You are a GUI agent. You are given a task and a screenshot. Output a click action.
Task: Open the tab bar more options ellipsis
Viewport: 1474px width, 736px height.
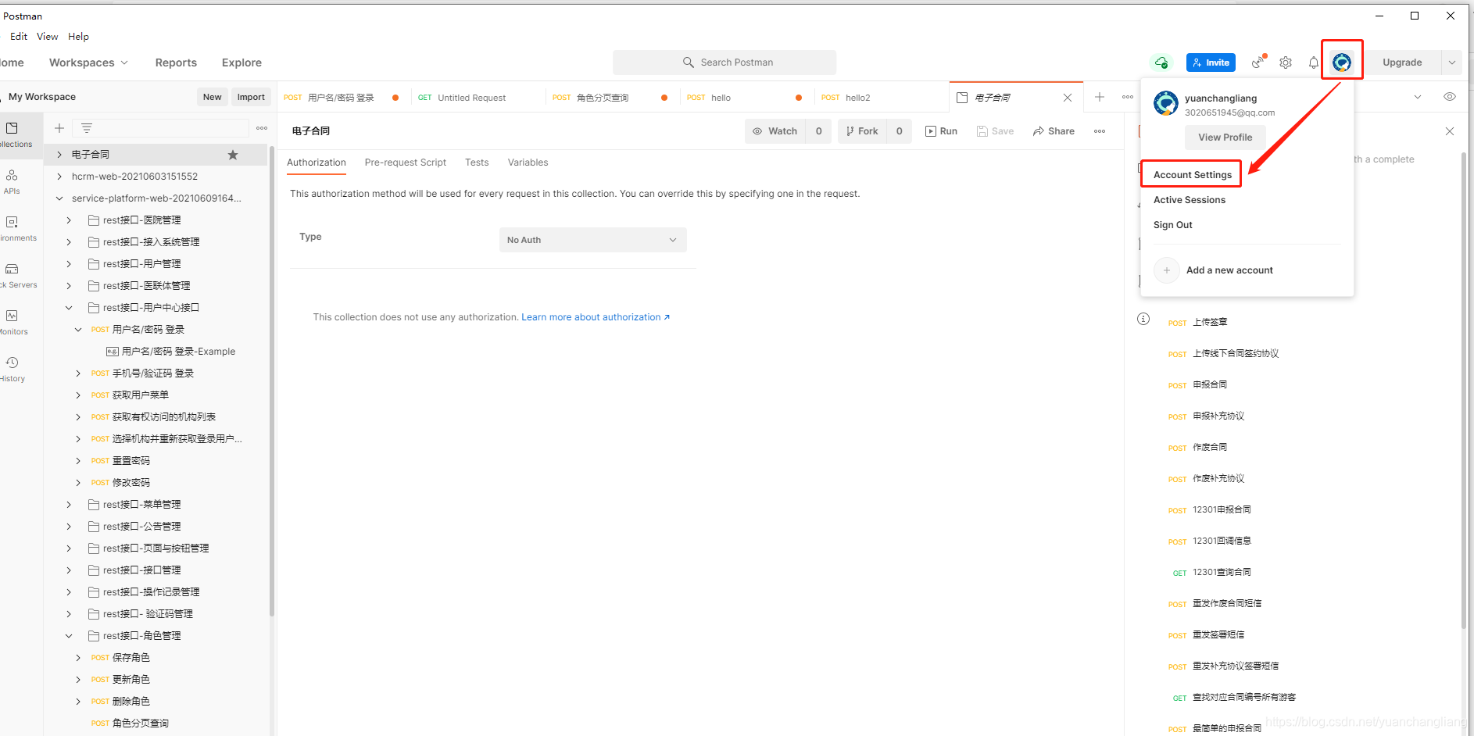pos(1128,97)
